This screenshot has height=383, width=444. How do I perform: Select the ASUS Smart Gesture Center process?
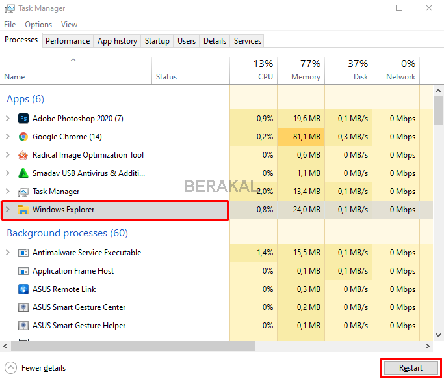pyautogui.click(x=216, y=307)
